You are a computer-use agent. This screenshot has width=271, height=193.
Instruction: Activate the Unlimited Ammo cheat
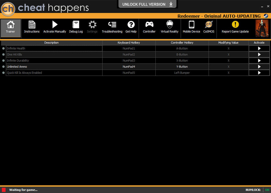pos(259,67)
